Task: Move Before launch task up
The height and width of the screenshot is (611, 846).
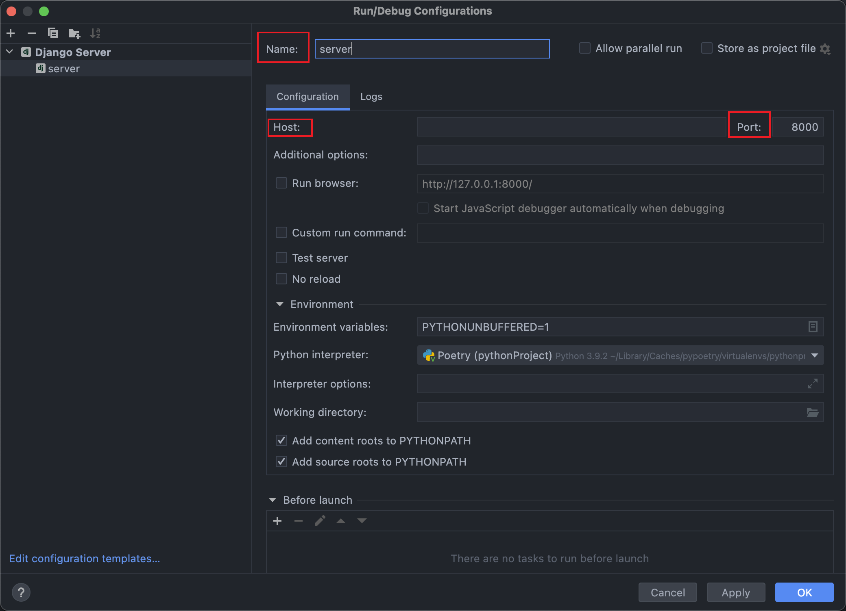Action: pos(341,521)
